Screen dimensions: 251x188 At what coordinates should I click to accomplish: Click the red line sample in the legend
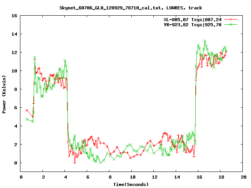tap(231, 20)
